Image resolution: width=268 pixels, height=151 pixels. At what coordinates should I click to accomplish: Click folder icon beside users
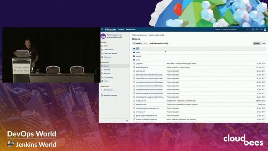134,60
